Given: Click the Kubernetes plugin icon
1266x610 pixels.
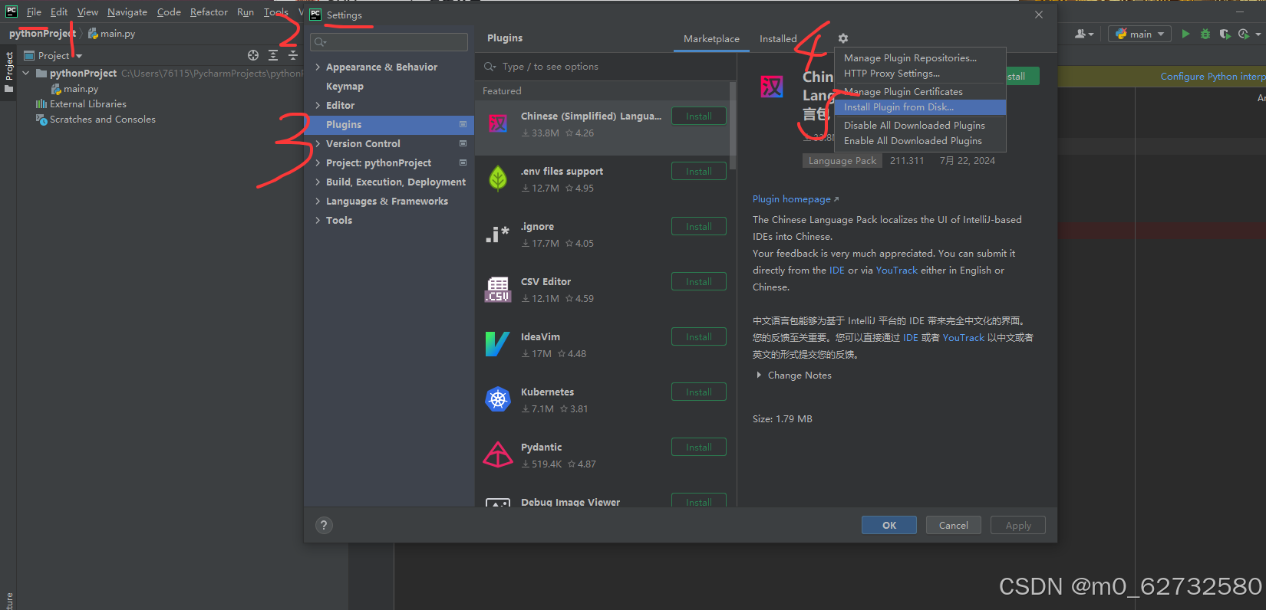Looking at the screenshot, I should point(498,400).
